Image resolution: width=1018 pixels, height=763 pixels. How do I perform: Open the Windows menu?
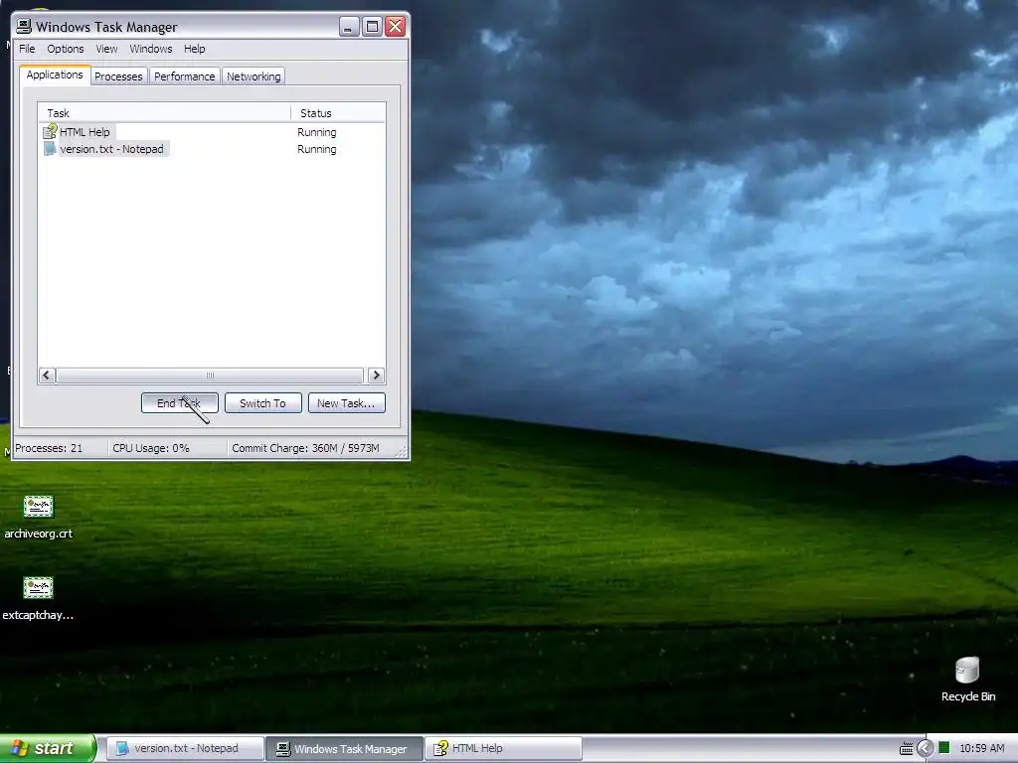151,49
